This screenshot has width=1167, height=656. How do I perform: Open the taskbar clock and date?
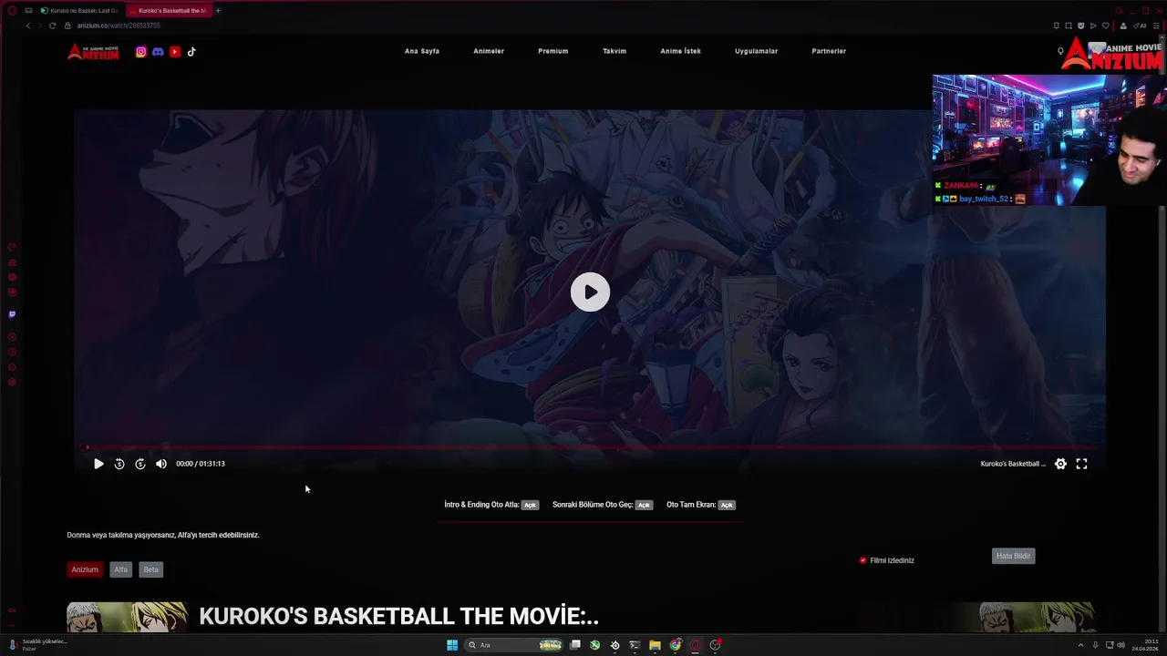point(1144,645)
